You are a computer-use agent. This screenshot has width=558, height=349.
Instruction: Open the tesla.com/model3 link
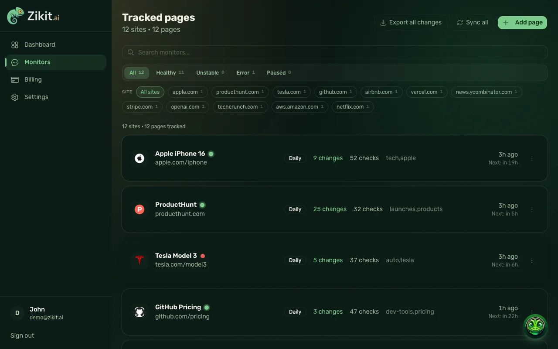[x=181, y=264]
